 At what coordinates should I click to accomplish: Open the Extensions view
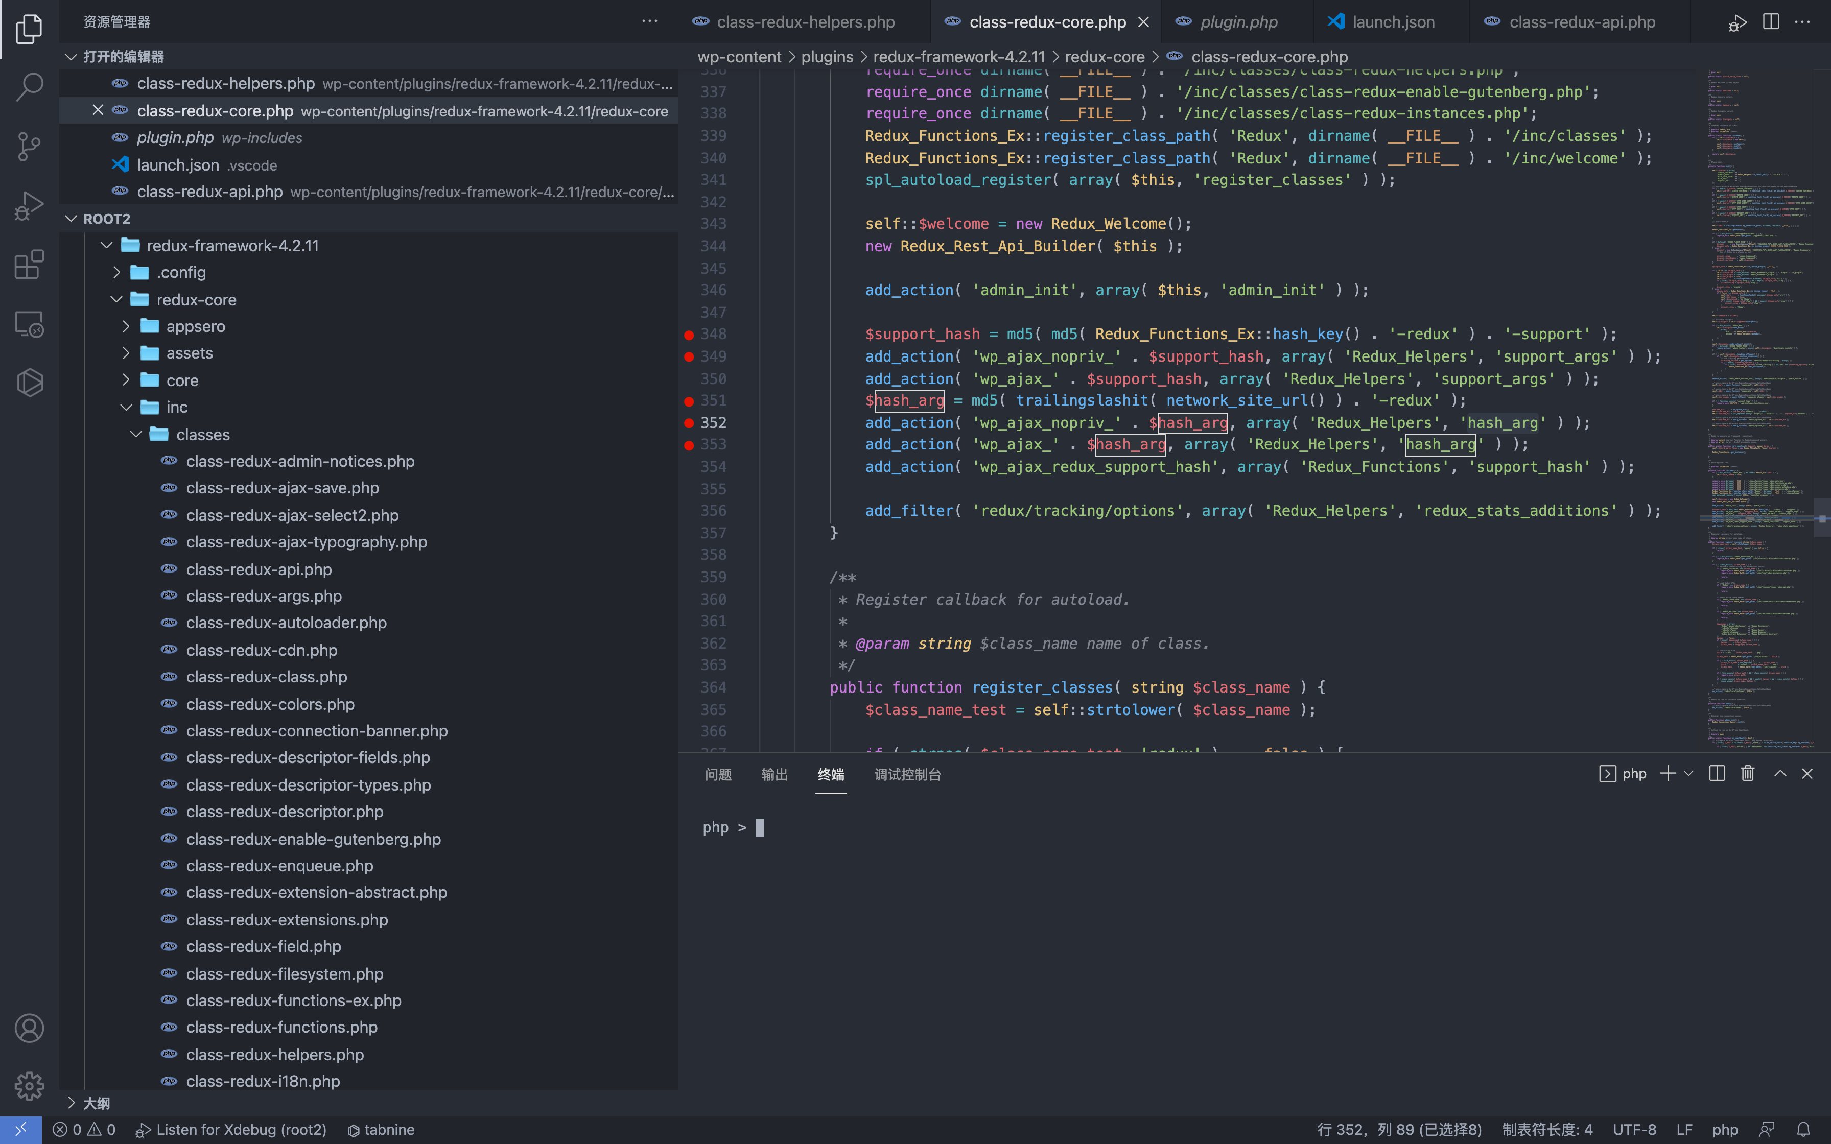click(x=29, y=265)
